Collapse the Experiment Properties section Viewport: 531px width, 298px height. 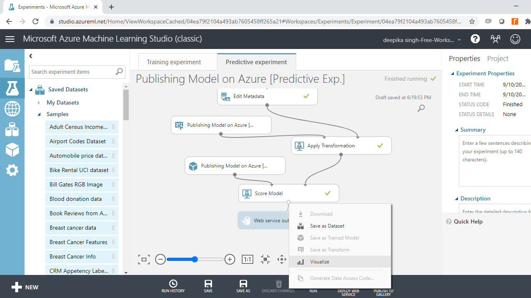[x=452, y=74]
